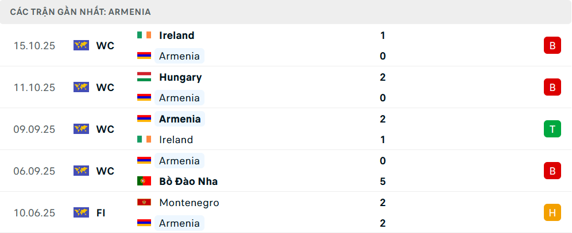Open the Hungary team link
The image size is (572, 233).
pyautogui.click(x=180, y=77)
